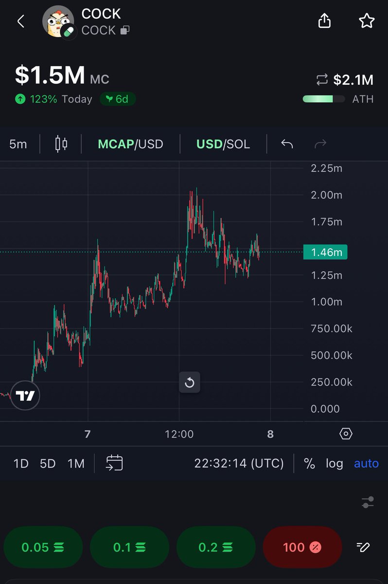Click the 1.46m current price label
This screenshot has width=388, height=584.
click(x=325, y=252)
